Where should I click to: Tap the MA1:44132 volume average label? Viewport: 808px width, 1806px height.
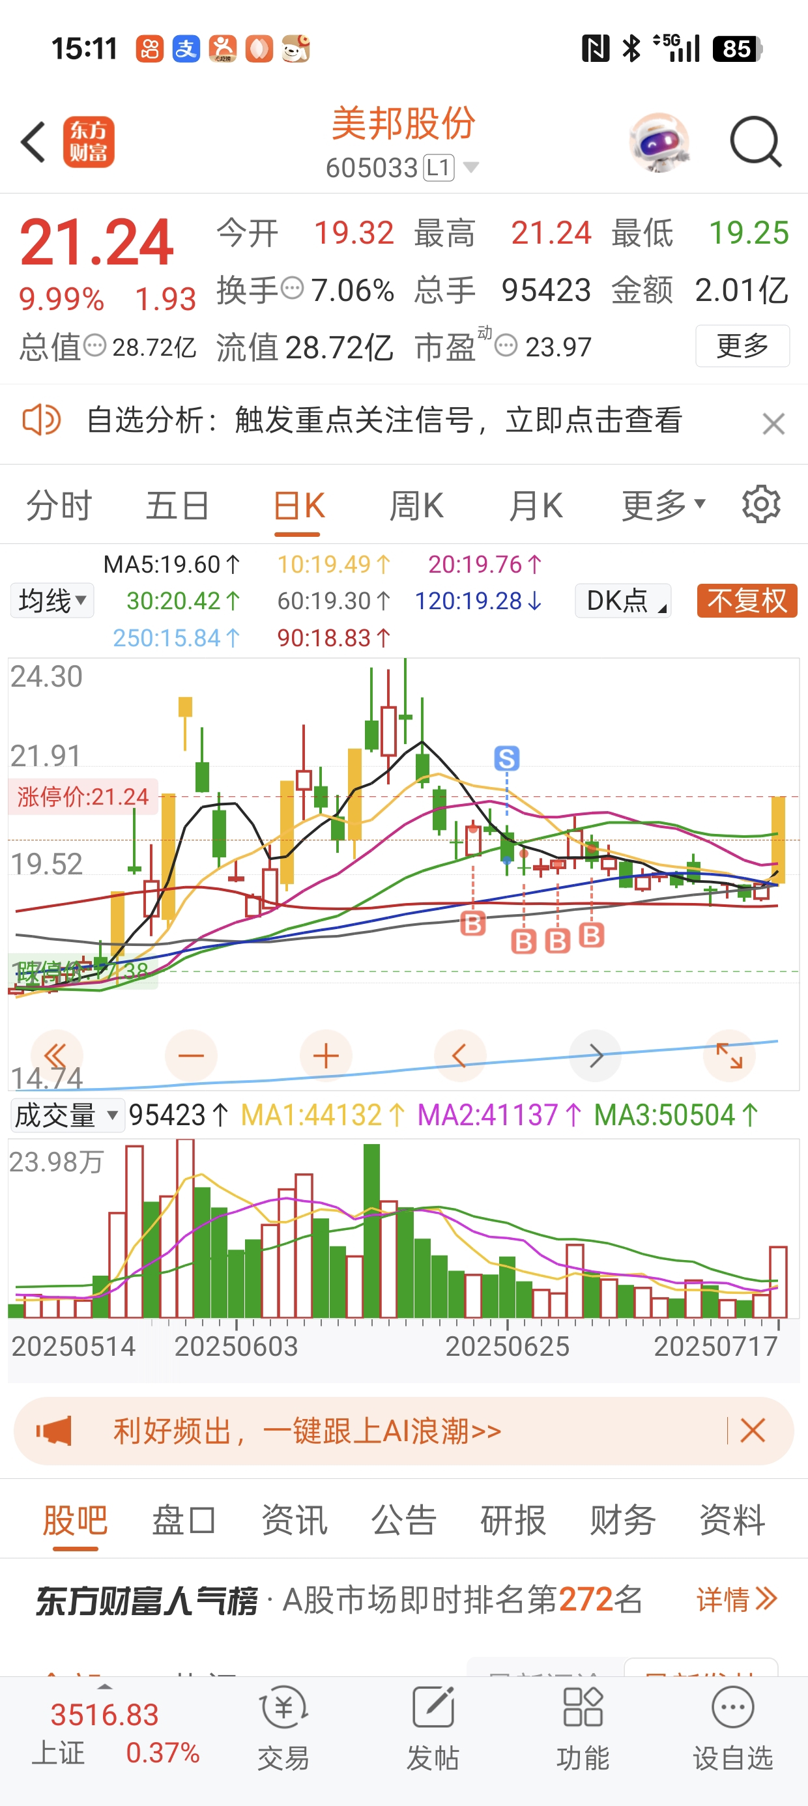pyautogui.click(x=323, y=1115)
